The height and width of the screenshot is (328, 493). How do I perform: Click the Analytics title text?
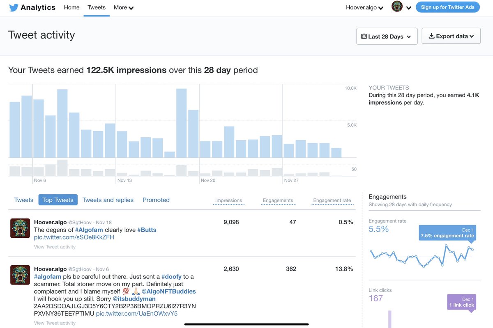coord(38,7)
